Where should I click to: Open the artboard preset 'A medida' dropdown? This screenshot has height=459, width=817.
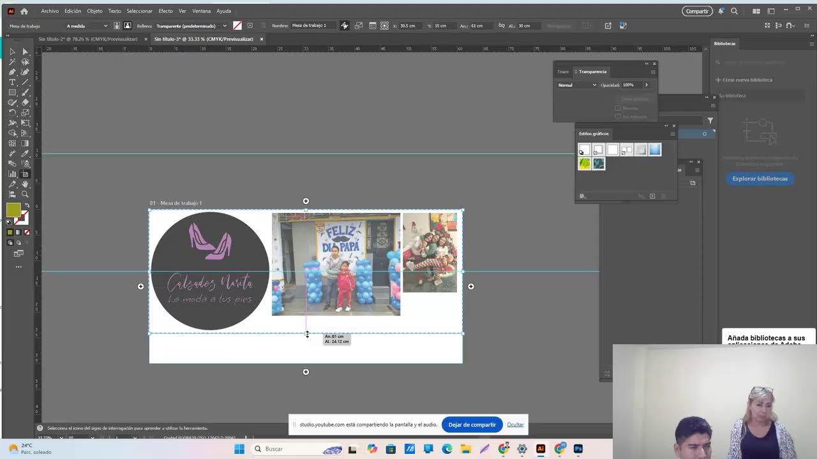tap(87, 25)
